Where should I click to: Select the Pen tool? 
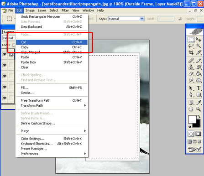[191, 94]
